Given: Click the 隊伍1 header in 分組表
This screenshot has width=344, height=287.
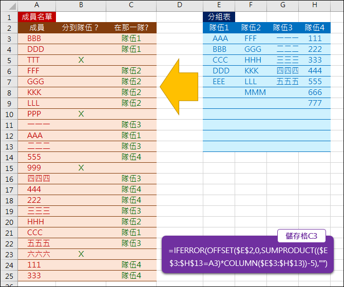Looking at the screenshot, I should pyautogui.click(x=219, y=28).
